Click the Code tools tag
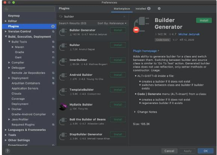 pos(162,40)
